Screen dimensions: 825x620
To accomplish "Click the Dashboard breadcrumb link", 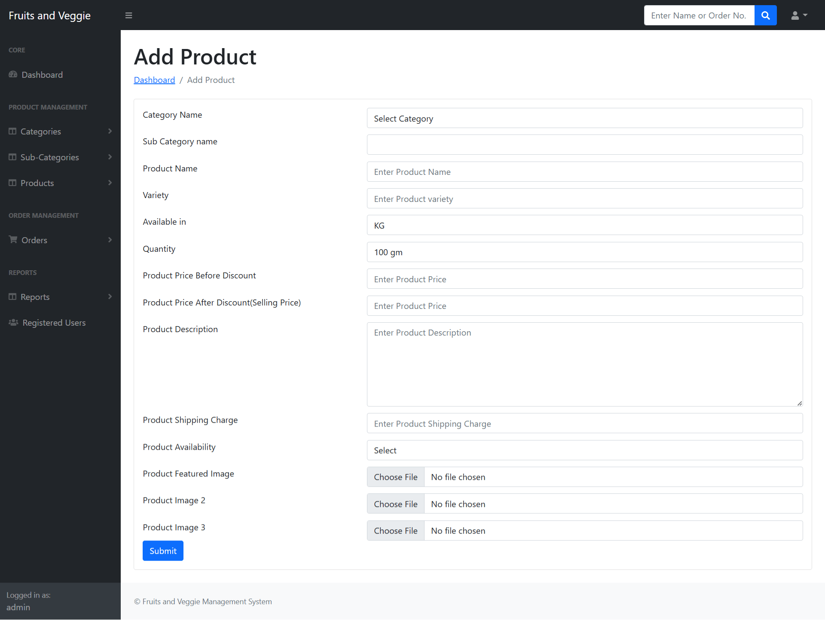I will click(154, 80).
